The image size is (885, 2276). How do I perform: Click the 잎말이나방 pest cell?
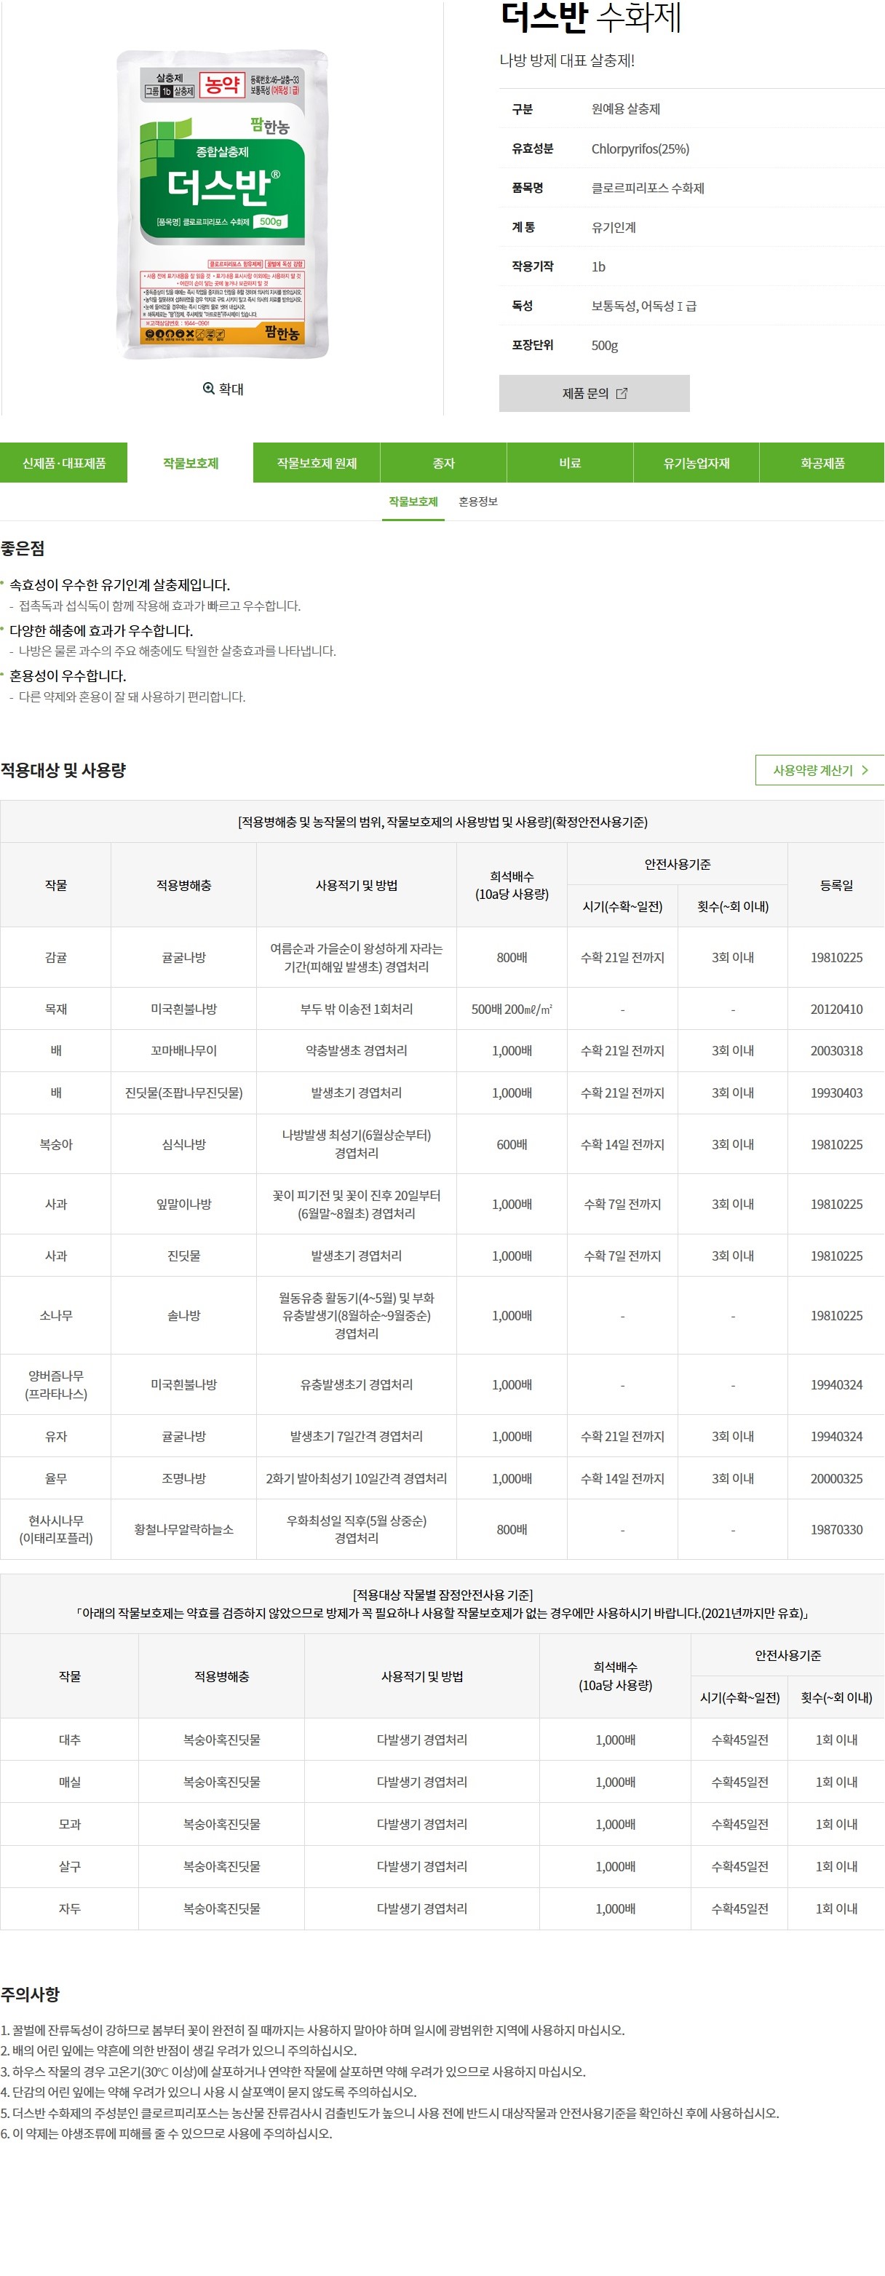point(183,1205)
